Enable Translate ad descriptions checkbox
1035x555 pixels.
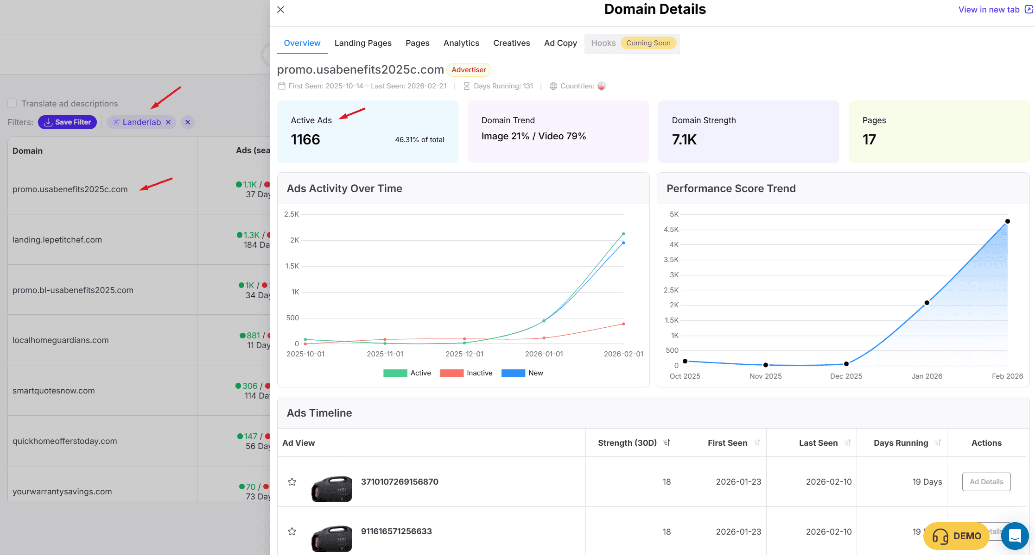(13, 103)
